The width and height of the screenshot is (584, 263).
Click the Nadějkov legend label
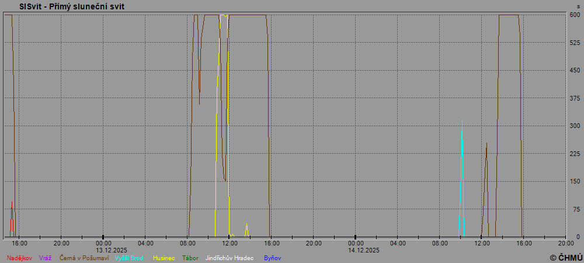tap(19, 257)
